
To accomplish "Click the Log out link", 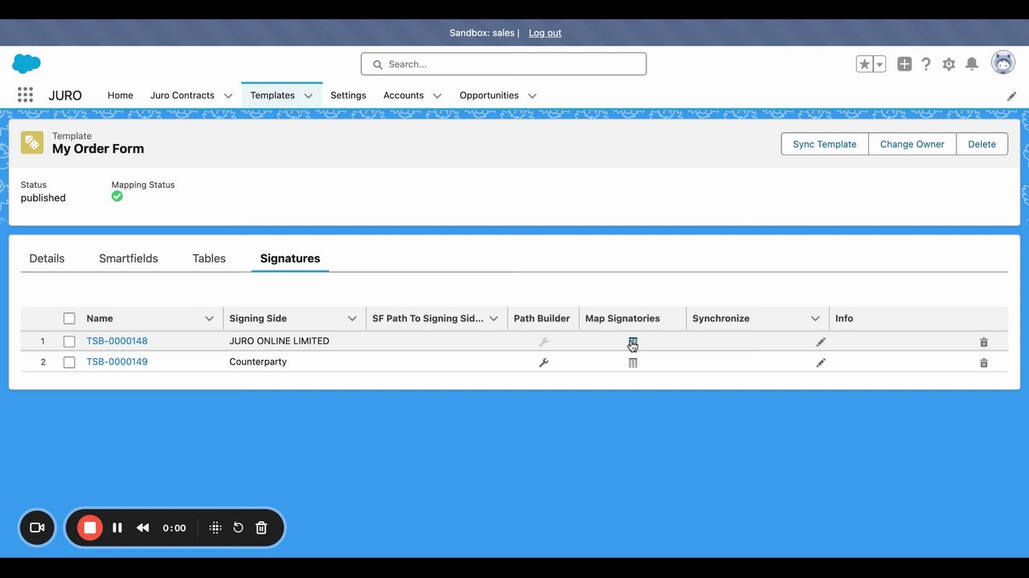I will click(545, 33).
